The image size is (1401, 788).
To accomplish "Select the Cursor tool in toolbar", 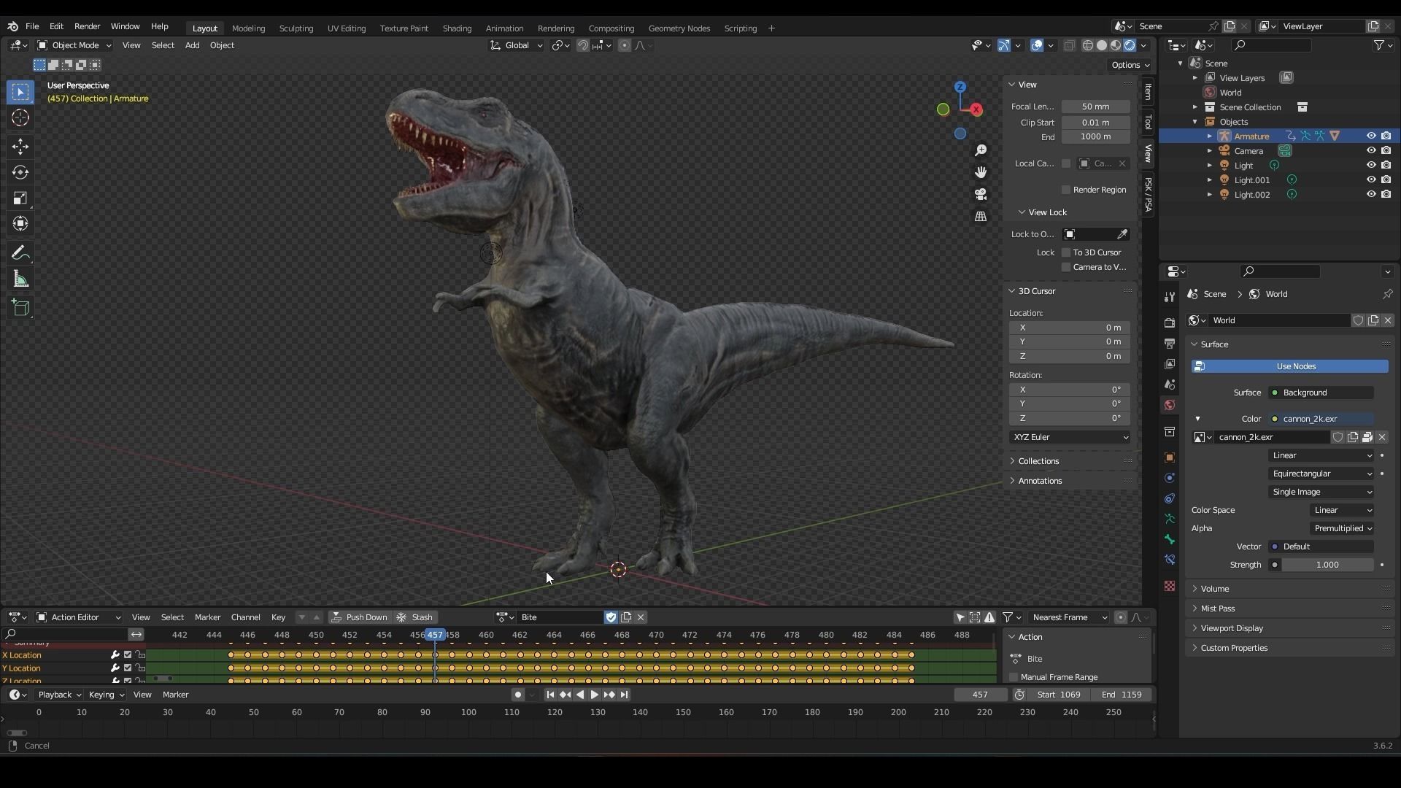I will (20, 117).
